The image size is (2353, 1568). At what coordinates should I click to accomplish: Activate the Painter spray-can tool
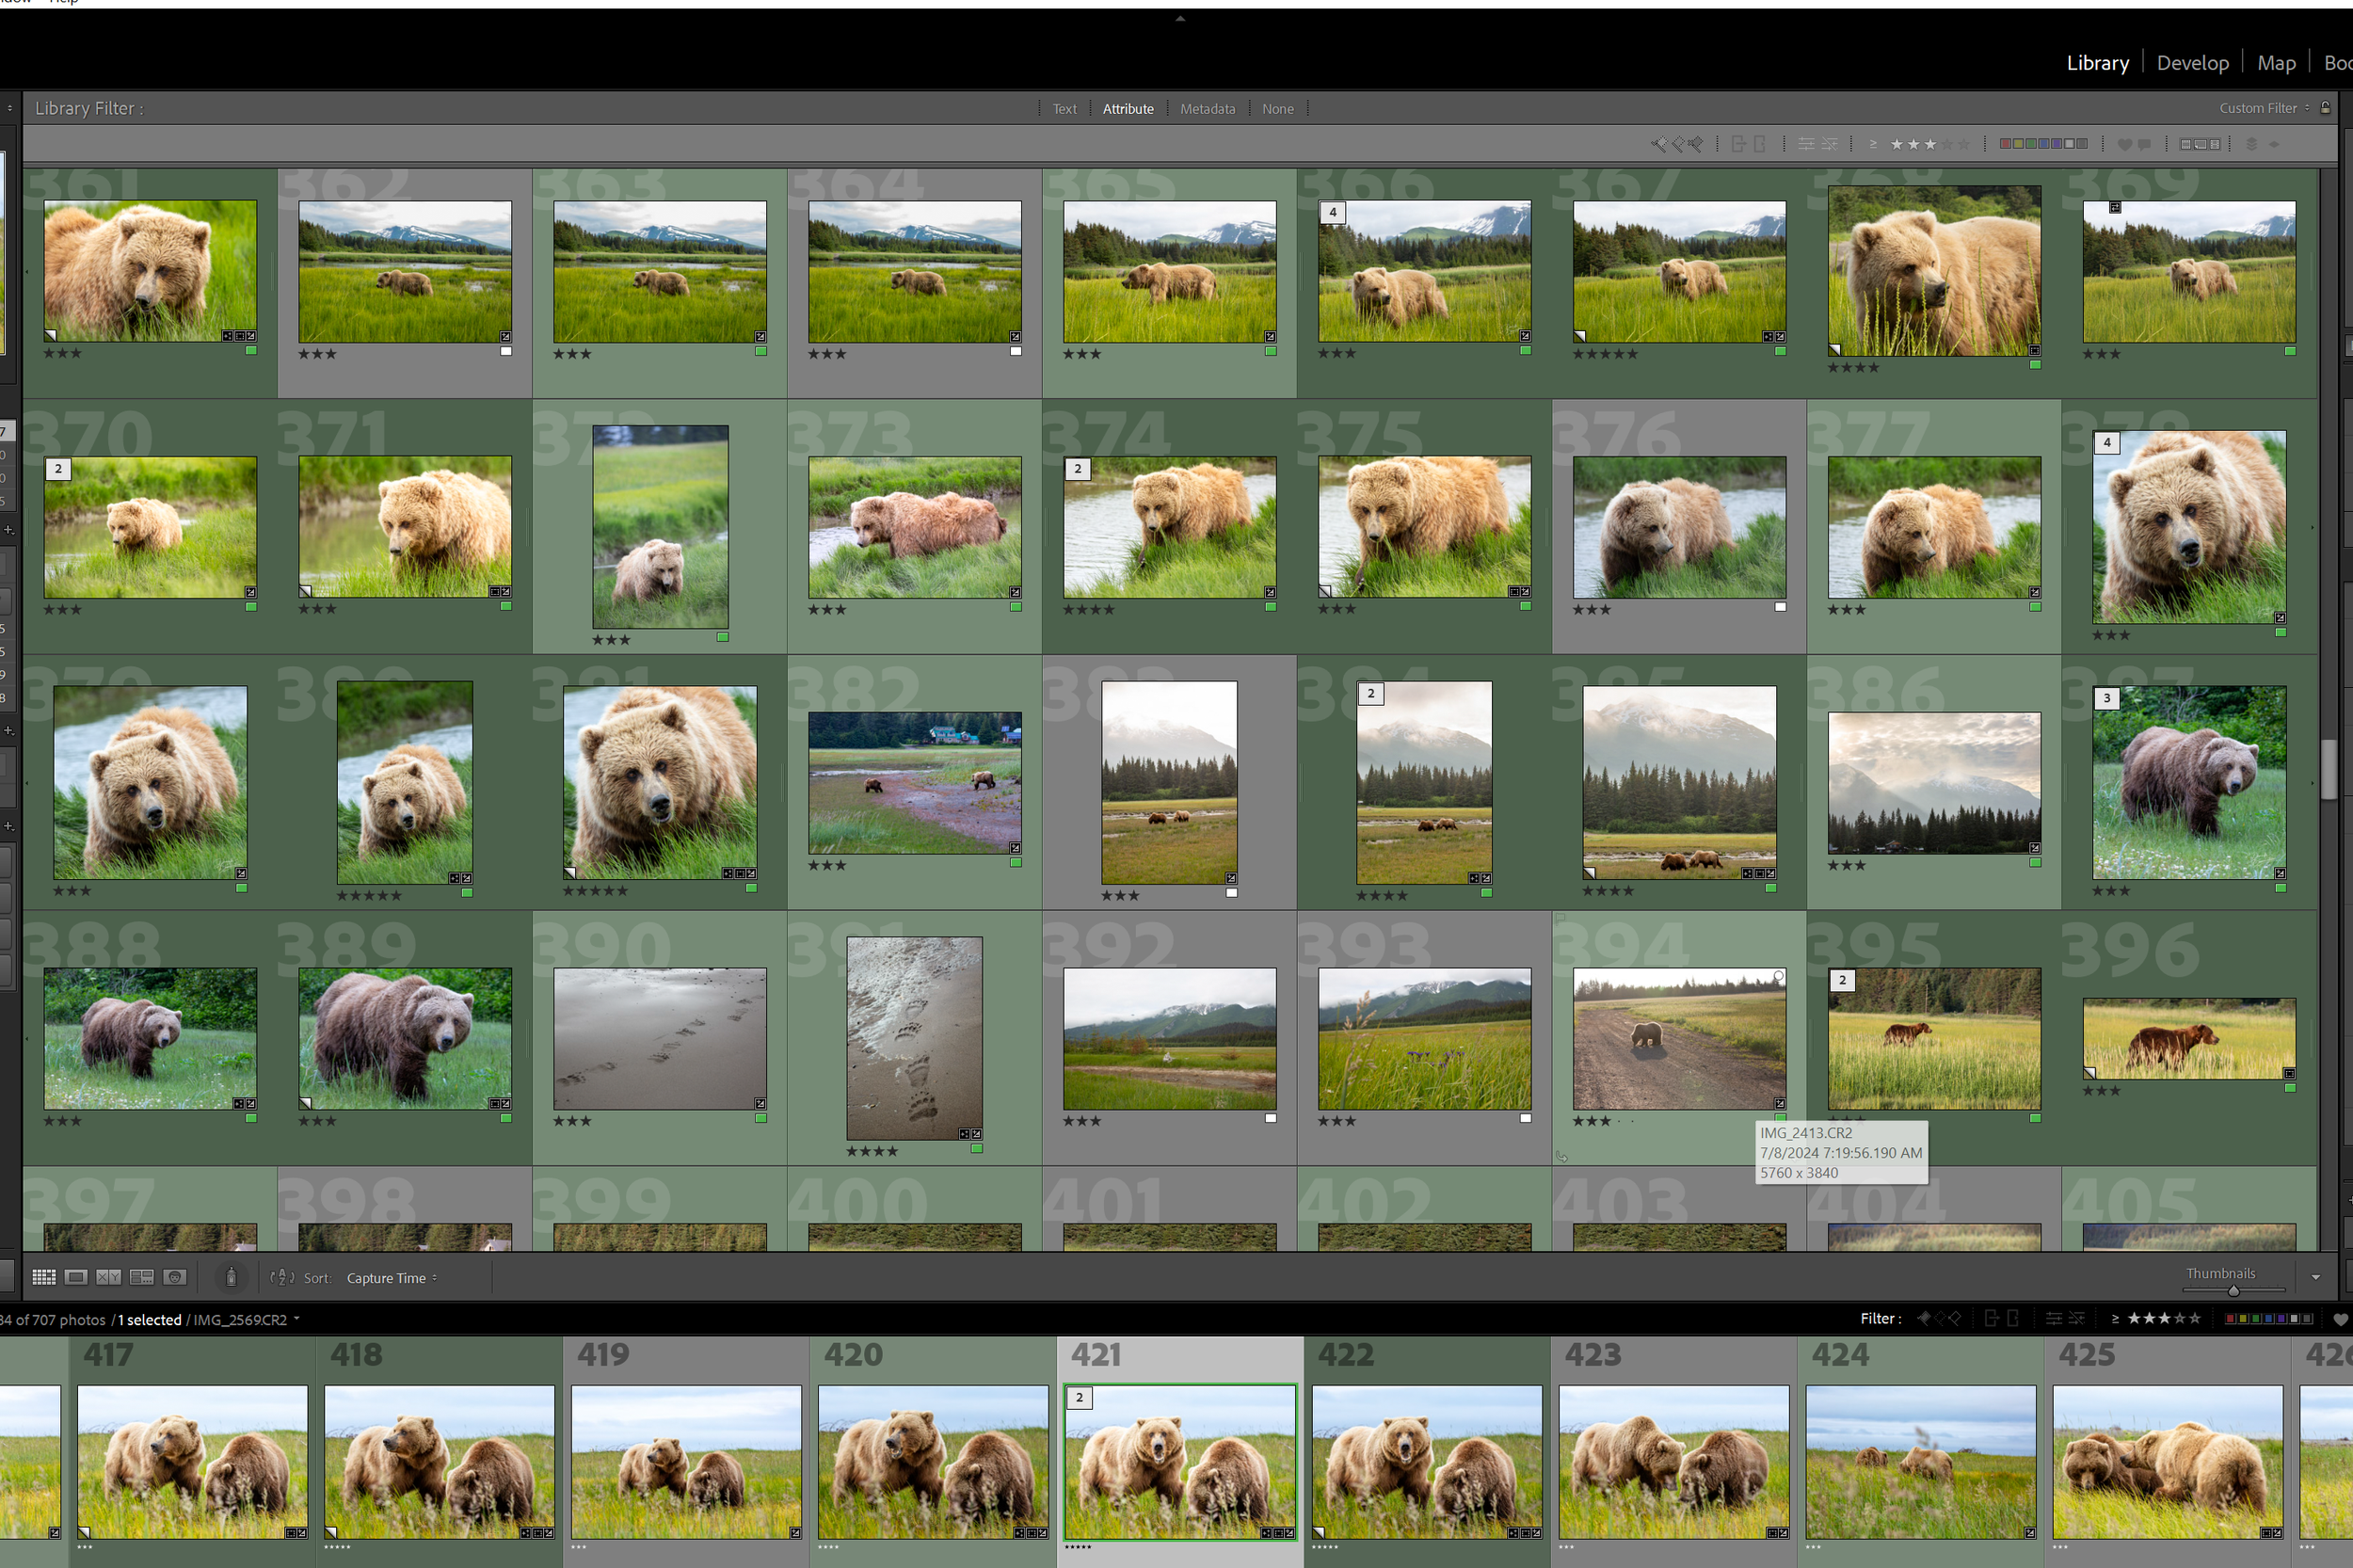[x=232, y=1277]
